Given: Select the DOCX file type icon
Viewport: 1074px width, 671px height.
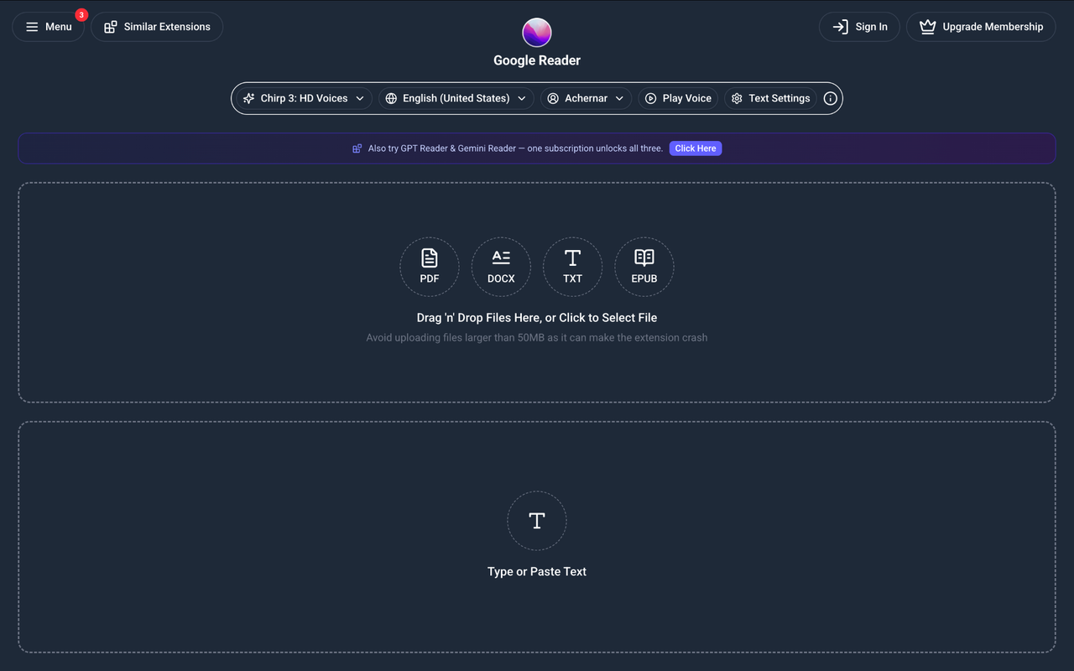Looking at the screenshot, I should pos(501,267).
